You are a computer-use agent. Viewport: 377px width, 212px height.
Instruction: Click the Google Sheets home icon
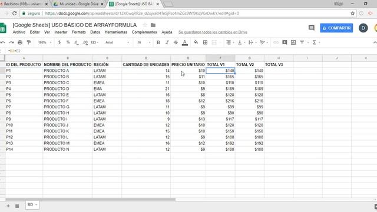point(3,28)
